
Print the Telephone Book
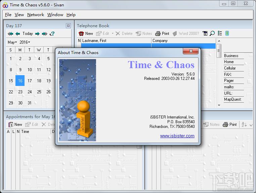click(162, 34)
